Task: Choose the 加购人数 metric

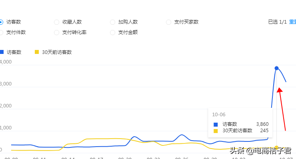Action: [112, 22]
